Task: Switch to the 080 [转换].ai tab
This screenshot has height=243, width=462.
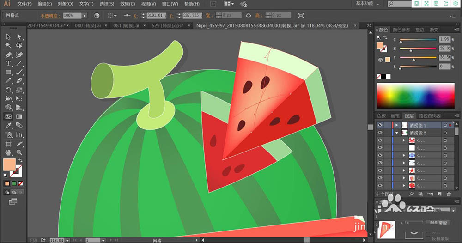Action: point(87,25)
